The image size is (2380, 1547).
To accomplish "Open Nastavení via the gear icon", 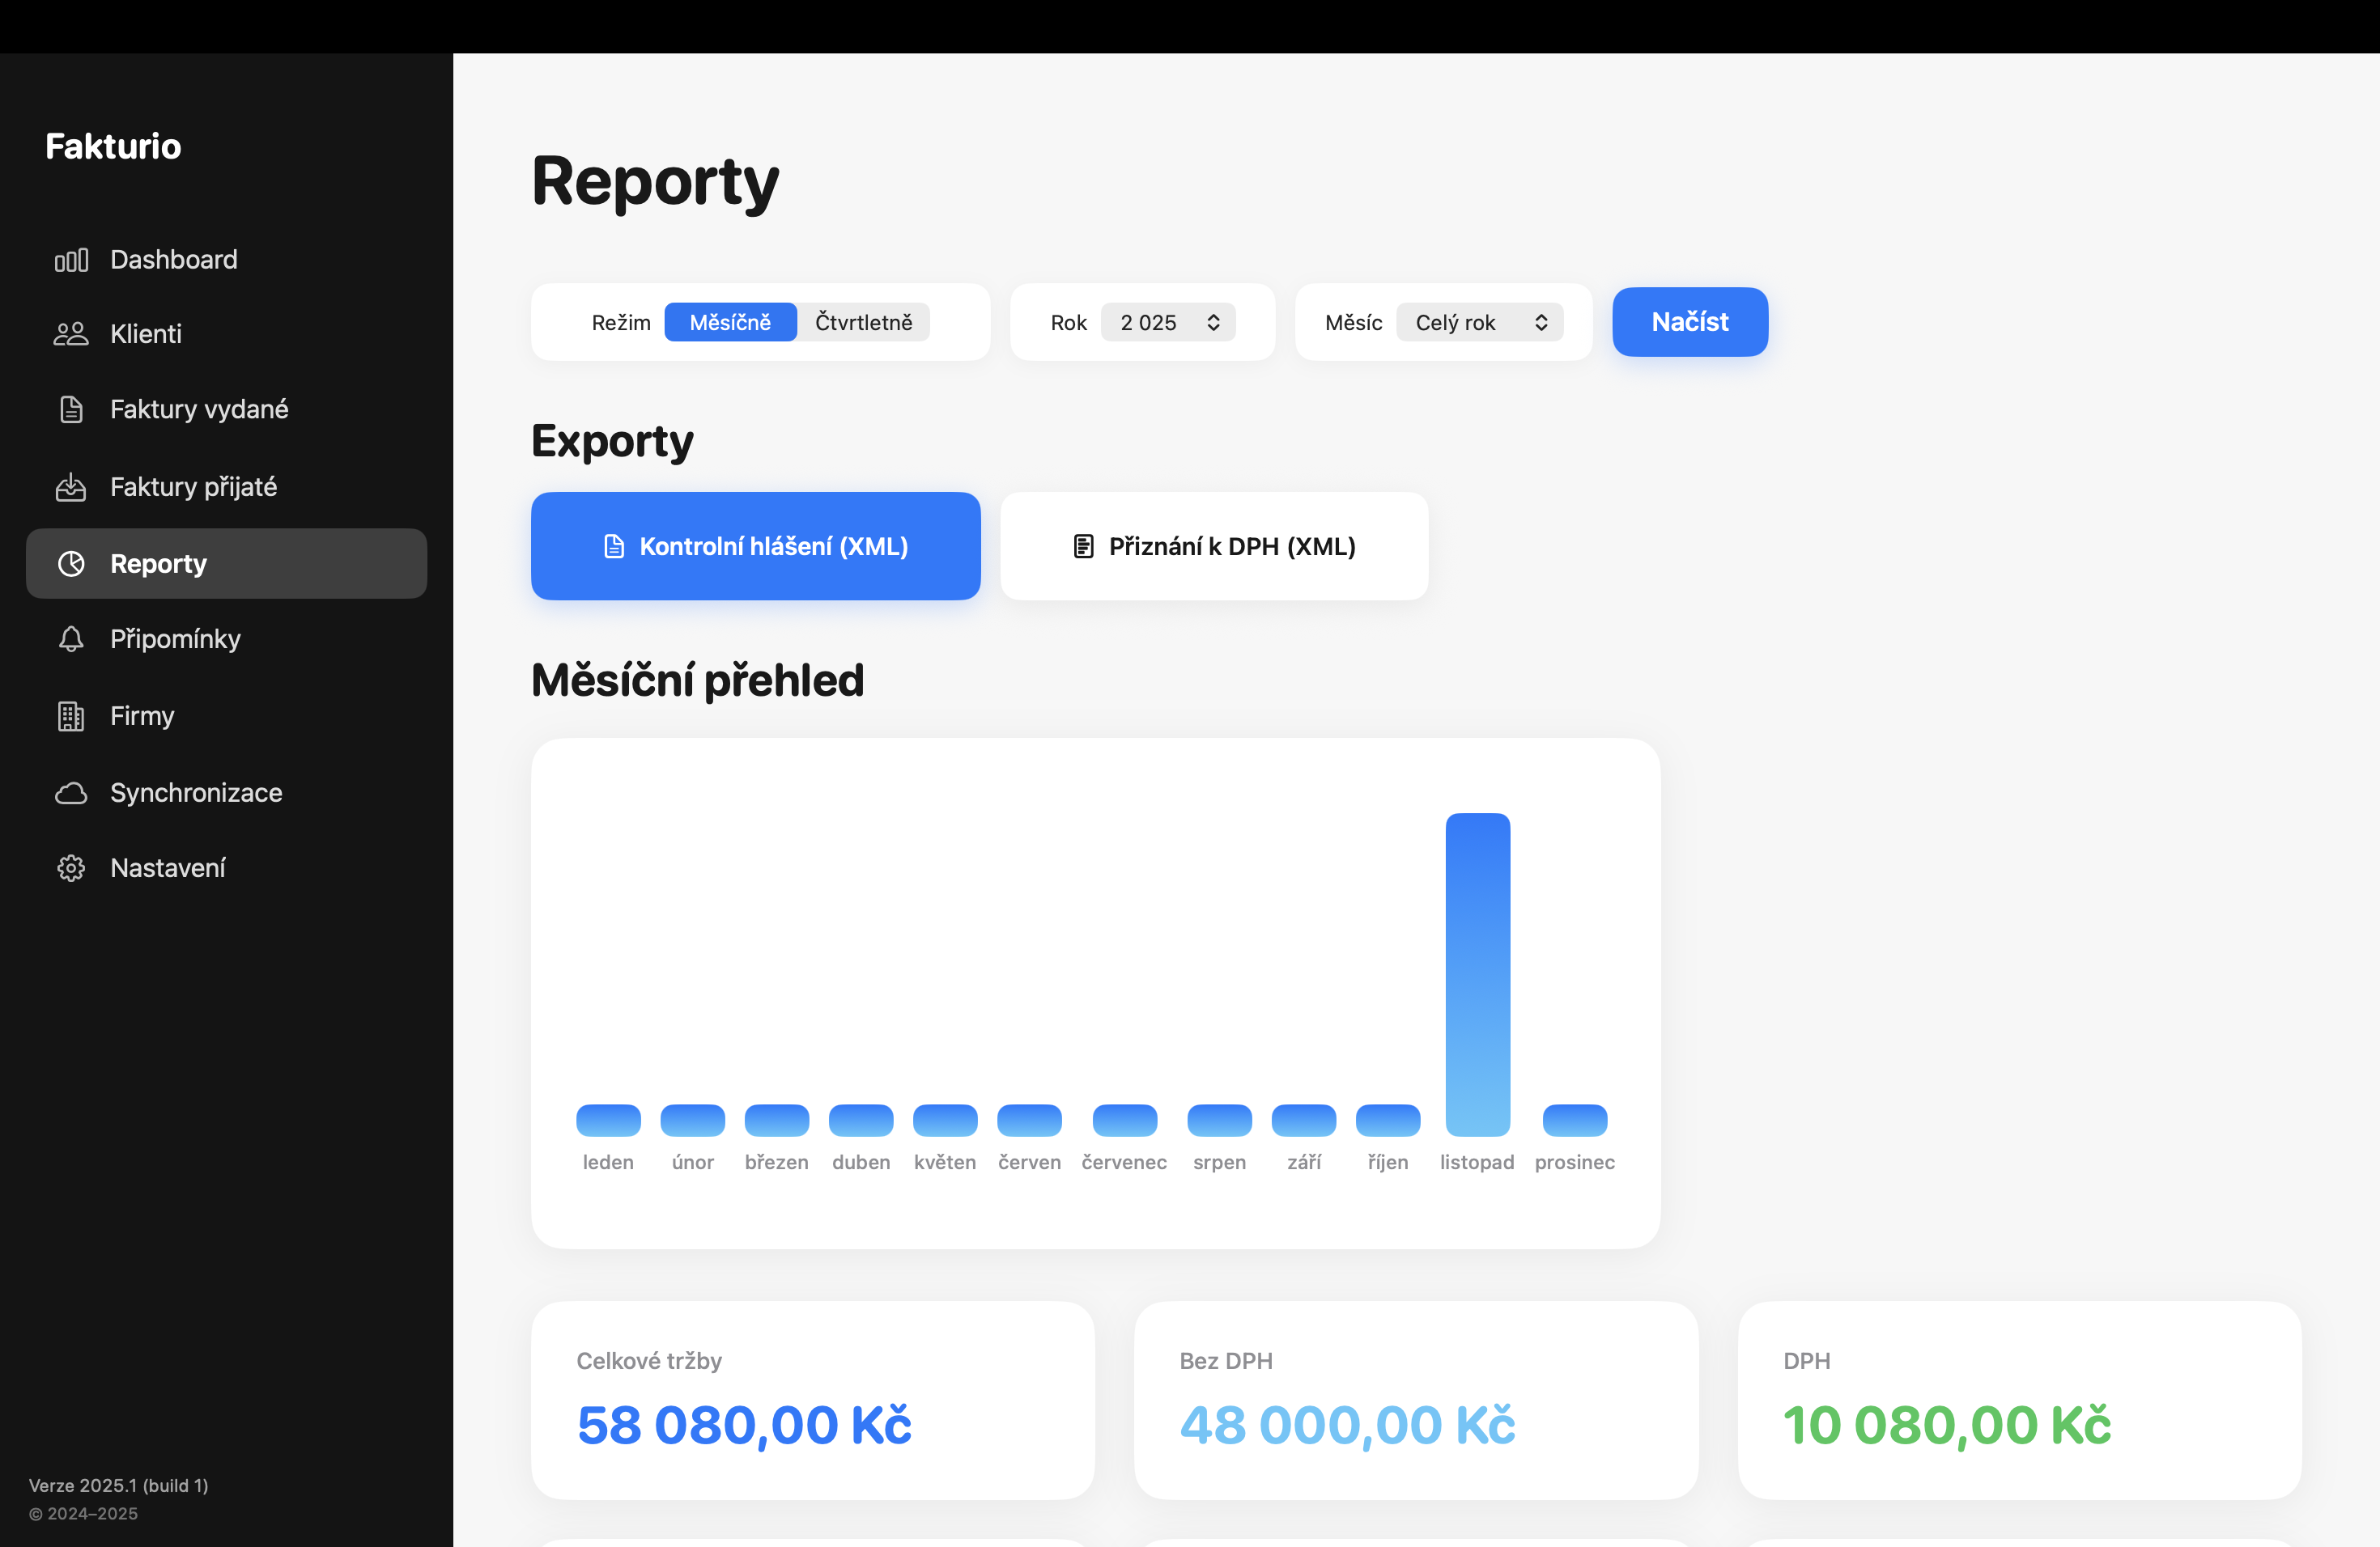I will click(x=71, y=867).
